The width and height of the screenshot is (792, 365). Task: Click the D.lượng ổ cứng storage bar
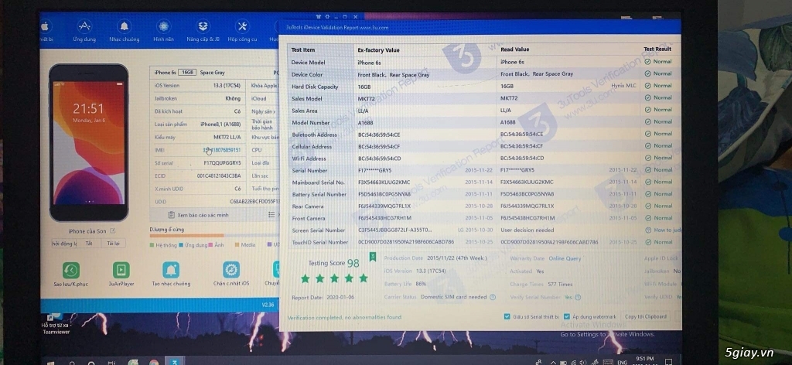click(x=215, y=236)
